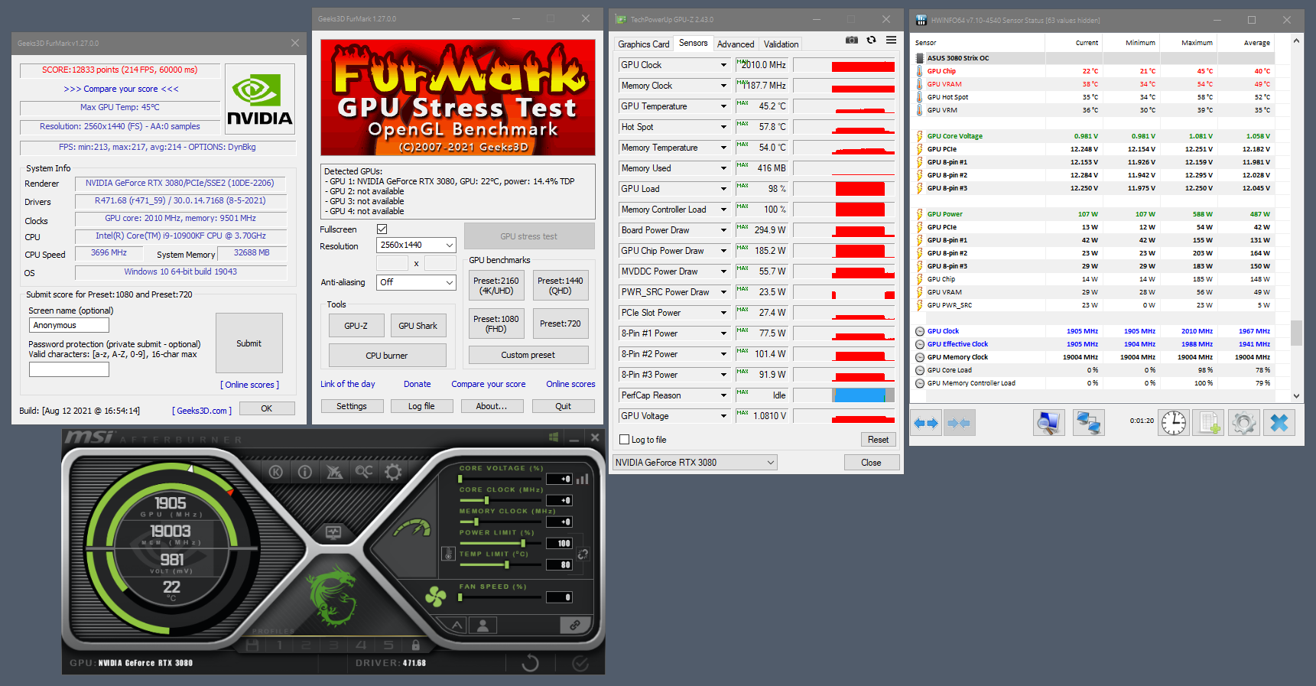The image size is (1316, 686).
Task: Open MSI Afterburner settings gear
Action: point(393,472)
